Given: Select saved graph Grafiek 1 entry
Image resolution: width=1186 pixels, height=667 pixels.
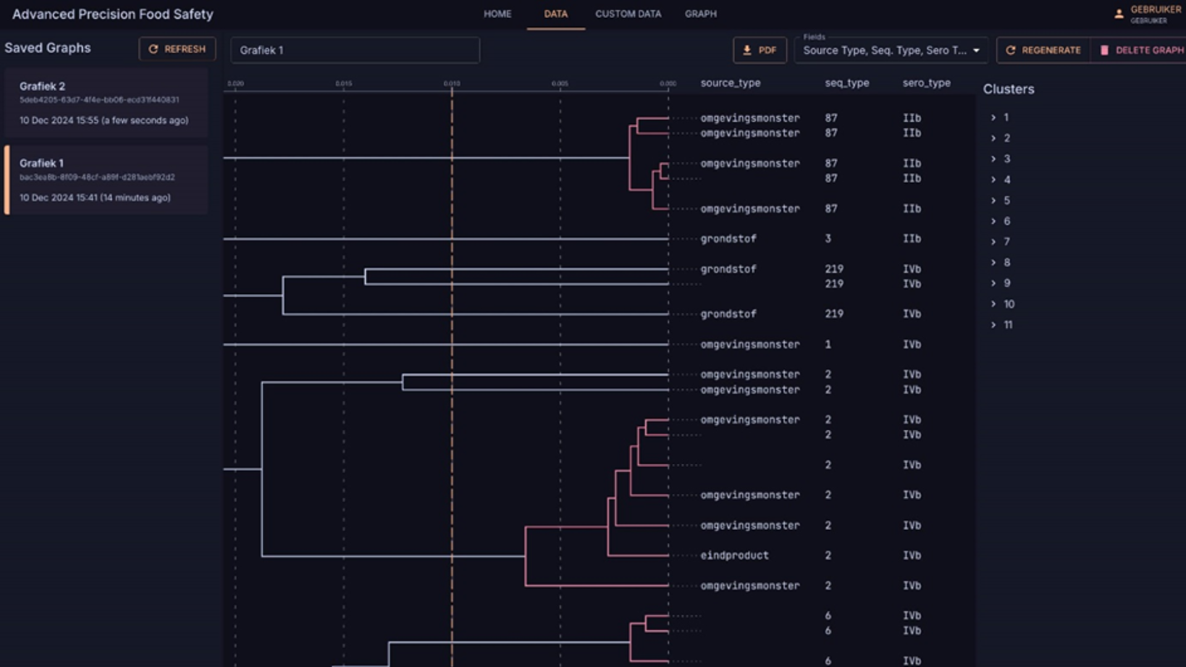Looking at the screenshot, I should [x=105, y=180].
